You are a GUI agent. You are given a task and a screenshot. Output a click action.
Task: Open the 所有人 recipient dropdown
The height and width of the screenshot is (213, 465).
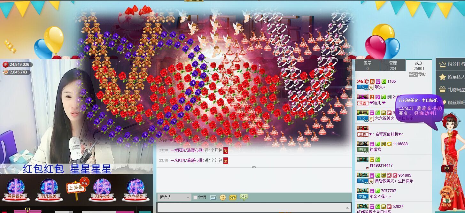(174, 197)
